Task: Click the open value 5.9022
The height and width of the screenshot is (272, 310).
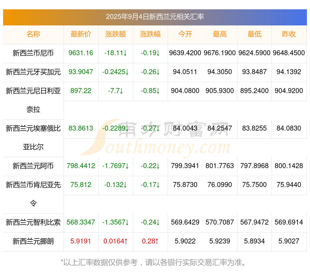Action: point(185,241)
